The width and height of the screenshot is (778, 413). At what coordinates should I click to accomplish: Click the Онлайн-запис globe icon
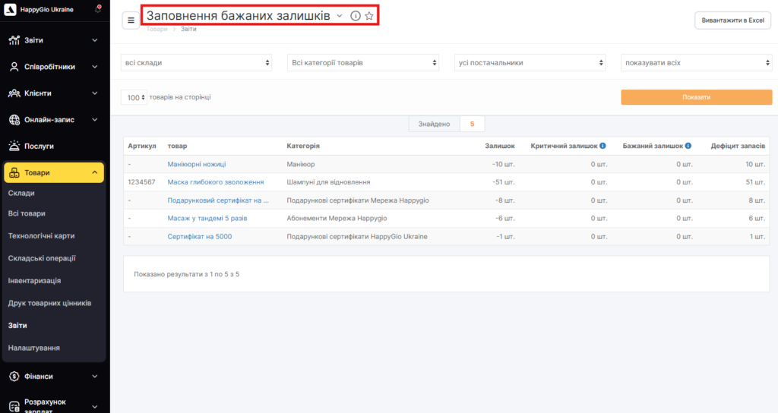tap(14, 120)
